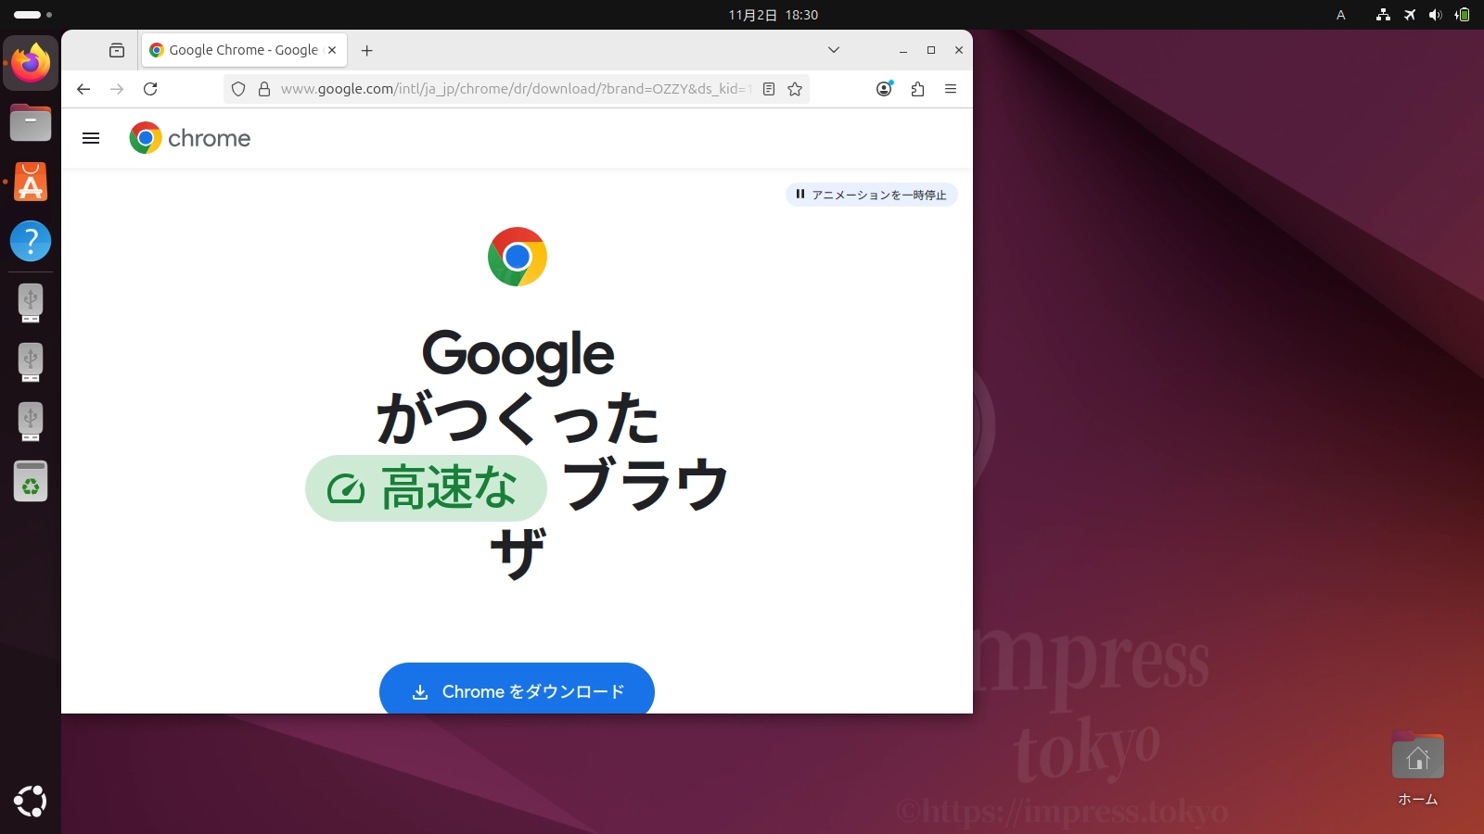Open the third USB drive in the dock
Image resolution: width=1484 pixels, height=834 pixels.
[31, 421]
